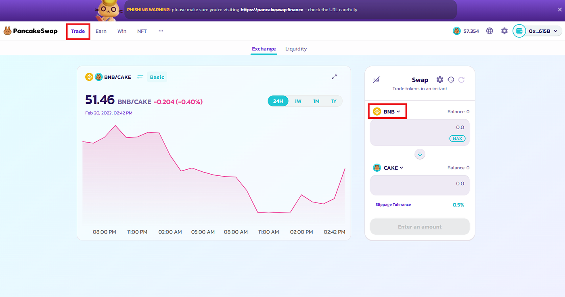Open recent transactions history
Image resolution: width=565 pixels, height=297 pixels.
[451, 80]
